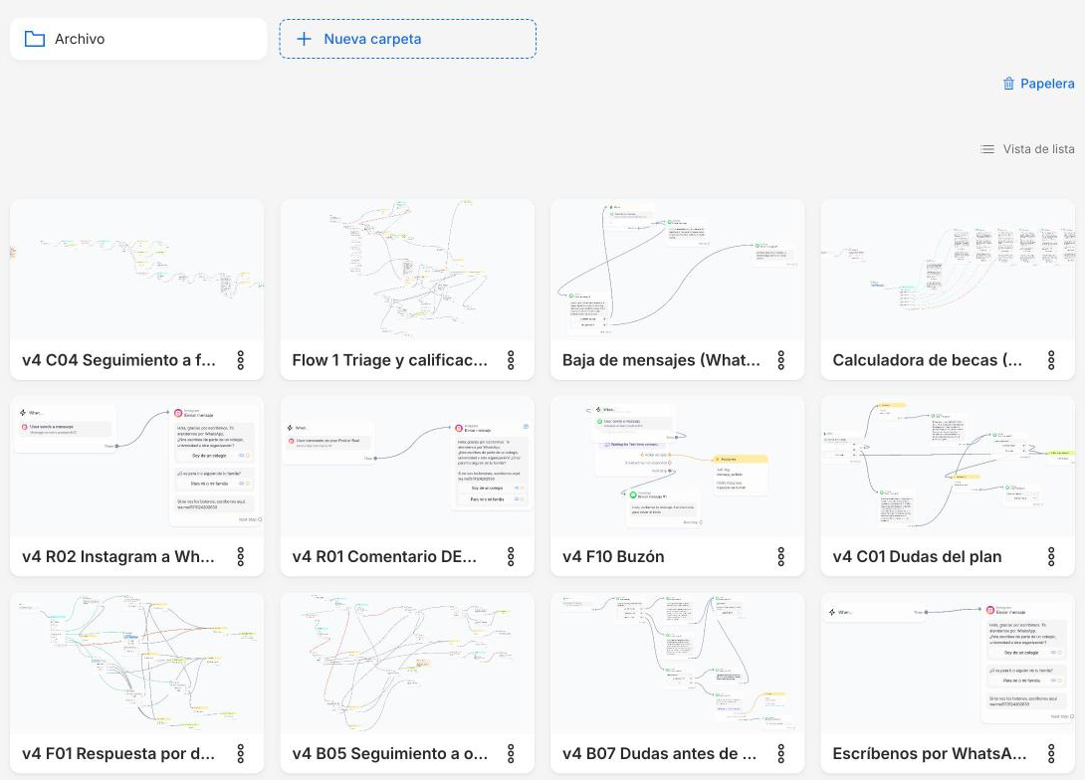Click the title 'v4 R01 Comentario DE...'
This screenshot has height=780, width=1085.
[385, 557]
